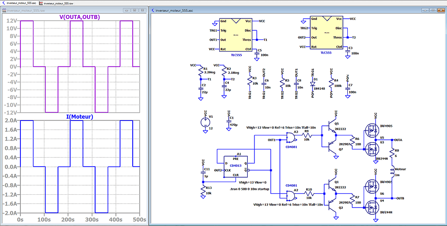The width and height of the screenshot is (447, 226).
Task: Select the C7 100n capacitor
Action: click(x=347, y=89)
